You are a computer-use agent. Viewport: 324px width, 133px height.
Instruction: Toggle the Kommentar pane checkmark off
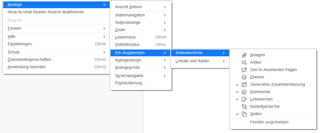(237, 92)
